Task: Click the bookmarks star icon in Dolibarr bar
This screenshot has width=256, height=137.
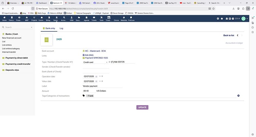Action: click(x=222, y=19)
